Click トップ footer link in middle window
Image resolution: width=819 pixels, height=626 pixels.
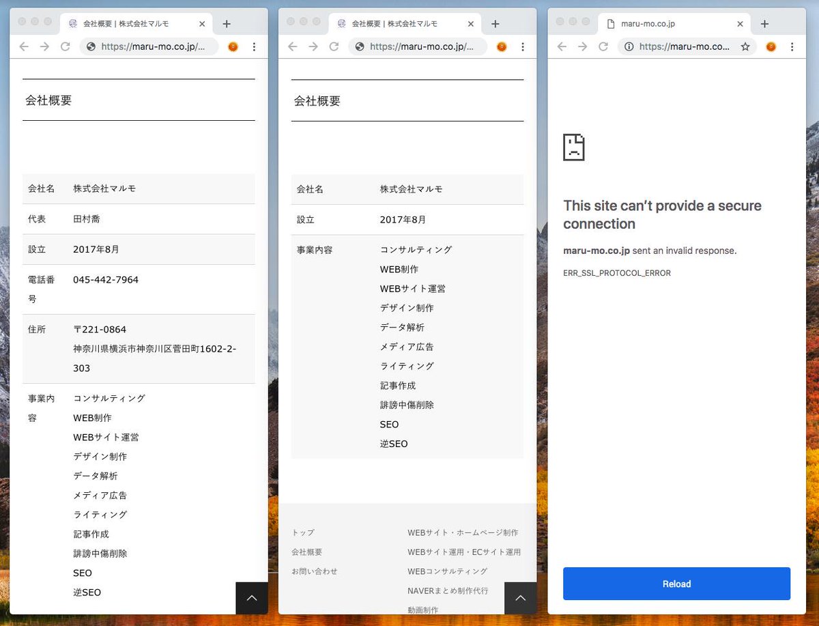click(x=303, y=532)
